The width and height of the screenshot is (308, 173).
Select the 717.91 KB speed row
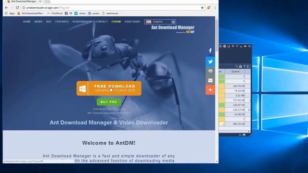click(x=235, y=100)
